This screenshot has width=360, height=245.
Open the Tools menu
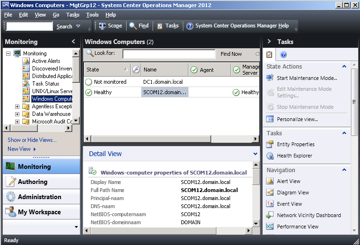[92, 15]
